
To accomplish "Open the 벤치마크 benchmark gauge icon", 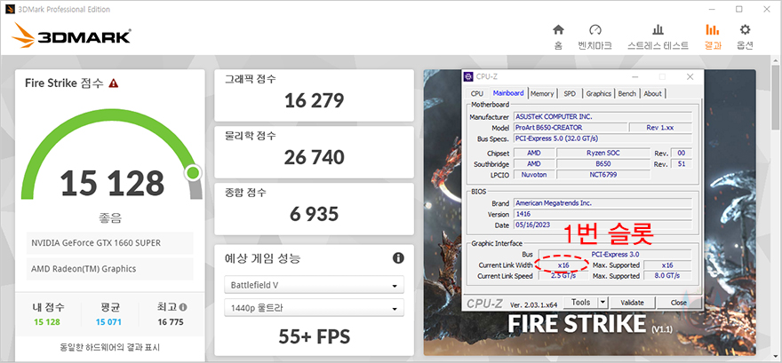I will pos(594,30).
